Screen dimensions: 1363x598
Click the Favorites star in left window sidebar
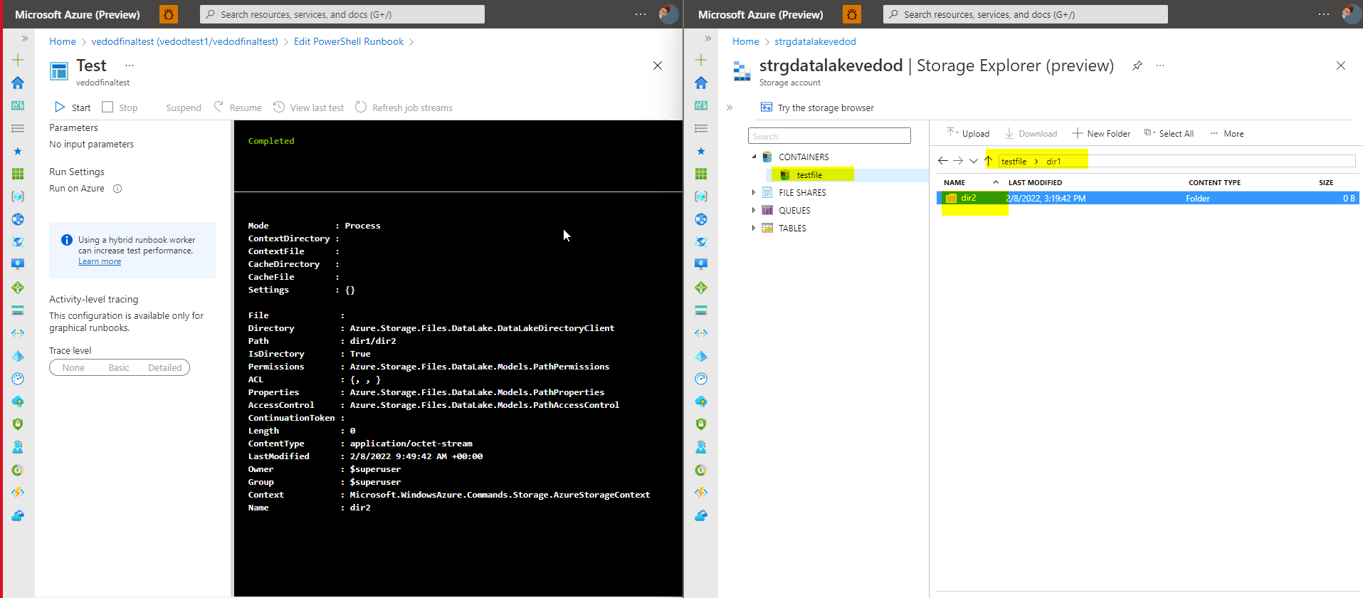click(x=18, y=151)
